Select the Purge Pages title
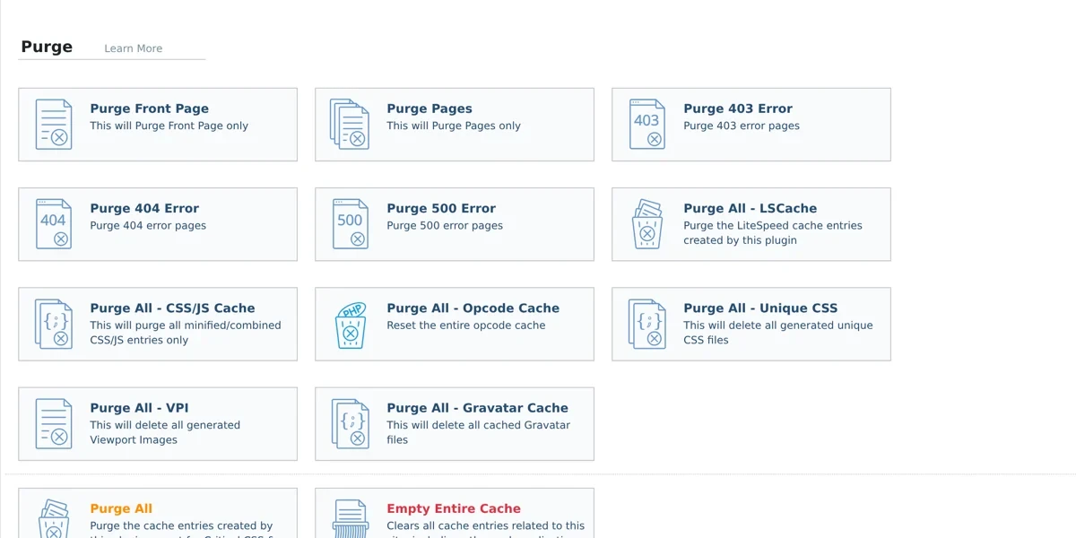The image size is (1076, 538). pos(430,108)
